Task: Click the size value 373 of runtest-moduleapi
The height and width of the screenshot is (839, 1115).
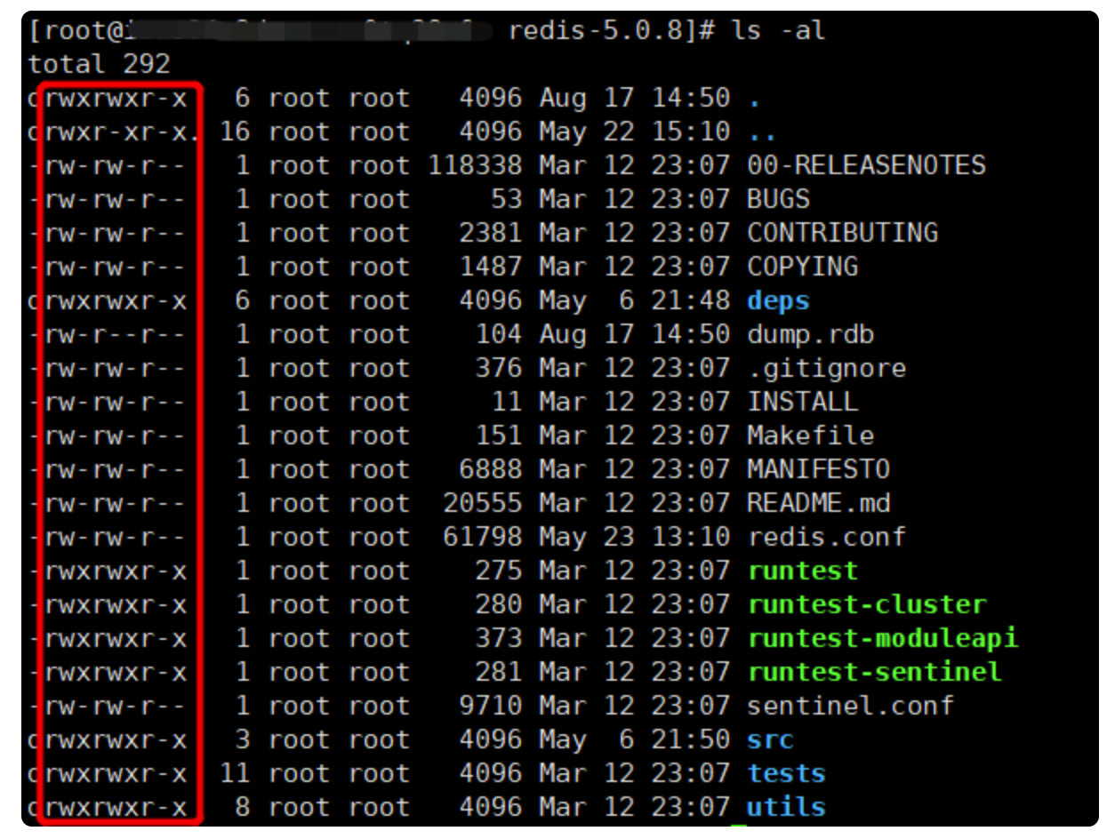Action: click(499, 638)
